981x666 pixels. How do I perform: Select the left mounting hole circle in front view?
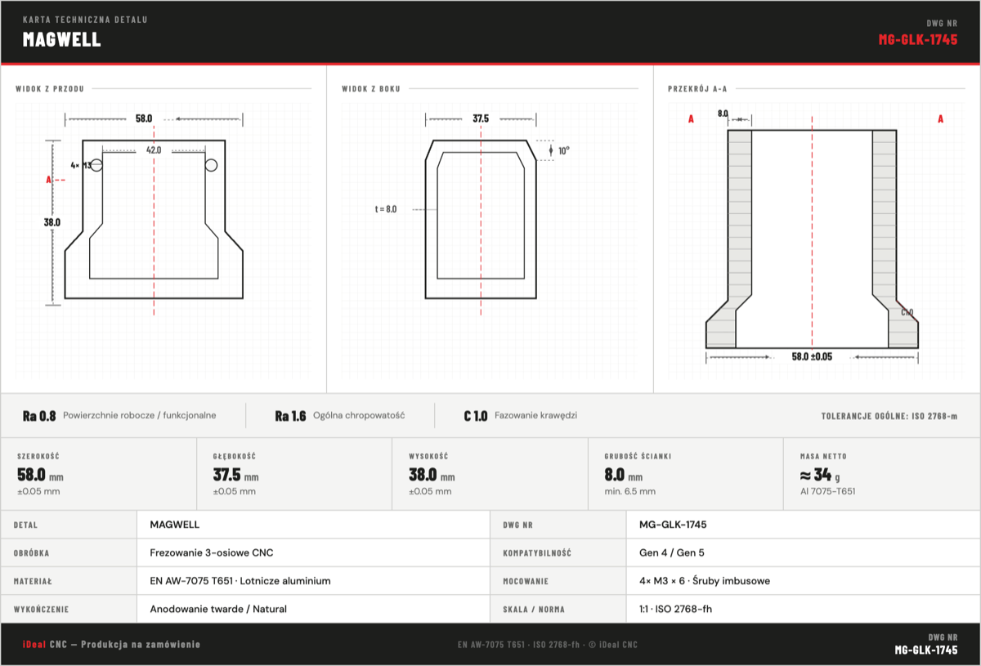96,165
